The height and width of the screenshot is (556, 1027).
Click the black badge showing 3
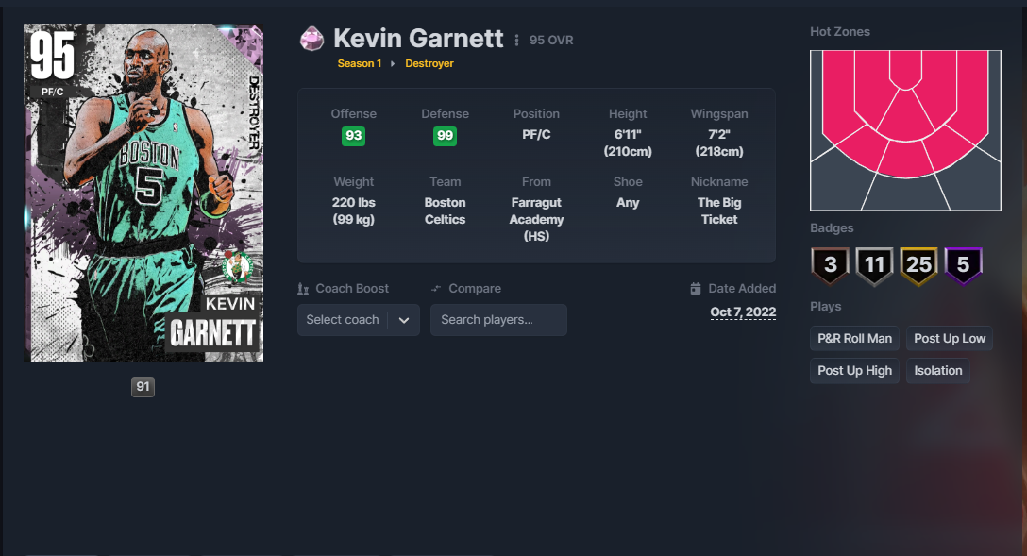coord(830,265)
